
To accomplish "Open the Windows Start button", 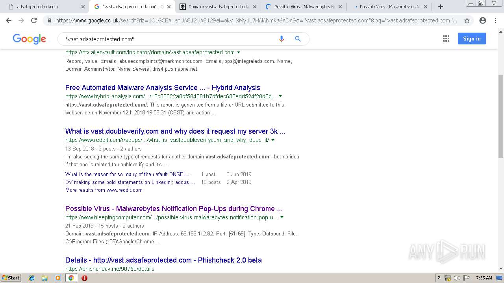I will click(11, 278).
